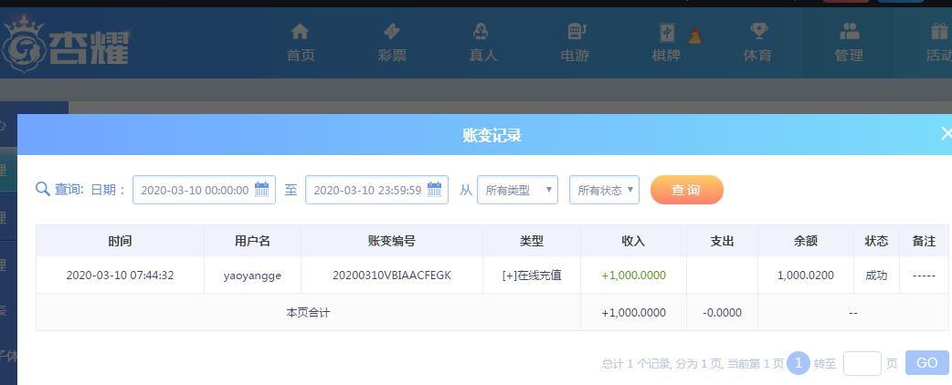Open the 体育 sports nav item
The width and height of the screenshot is (952, 385).
[757, 43]
